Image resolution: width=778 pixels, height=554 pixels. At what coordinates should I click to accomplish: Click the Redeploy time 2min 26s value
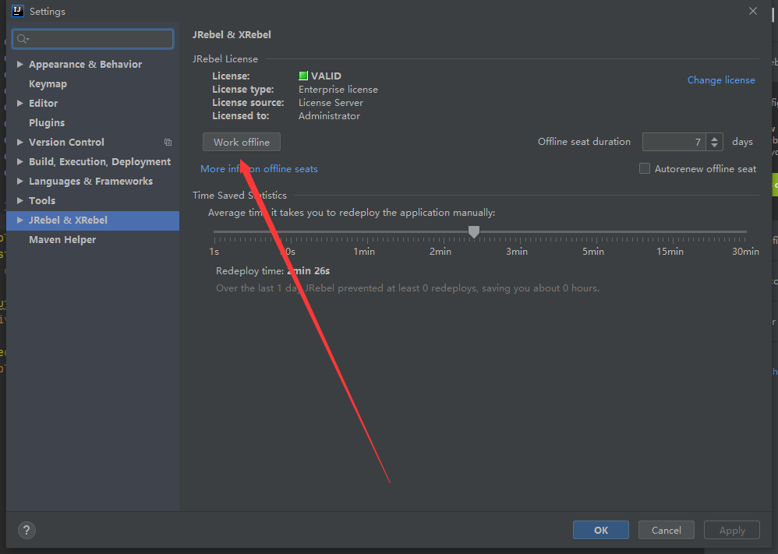click(x=308, y=271)
